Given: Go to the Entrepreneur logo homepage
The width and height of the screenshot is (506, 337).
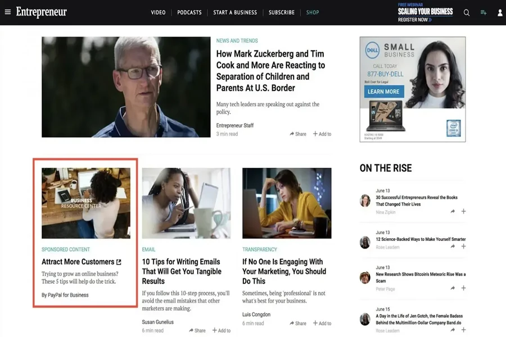Looking at the screenshot, I should 41,12.
